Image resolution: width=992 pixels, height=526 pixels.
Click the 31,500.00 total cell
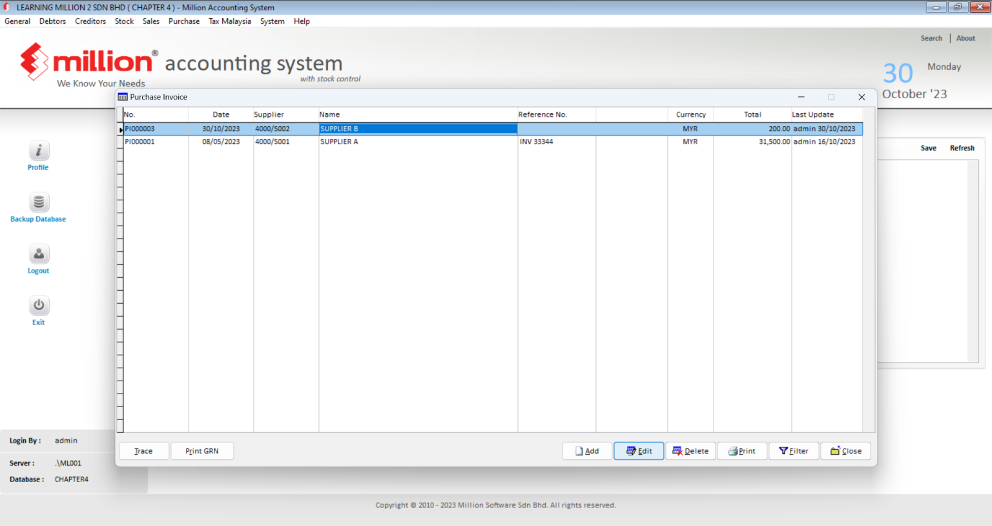752,142
